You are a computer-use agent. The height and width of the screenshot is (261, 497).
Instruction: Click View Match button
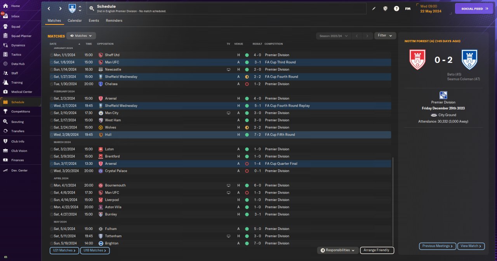[471, 246]
